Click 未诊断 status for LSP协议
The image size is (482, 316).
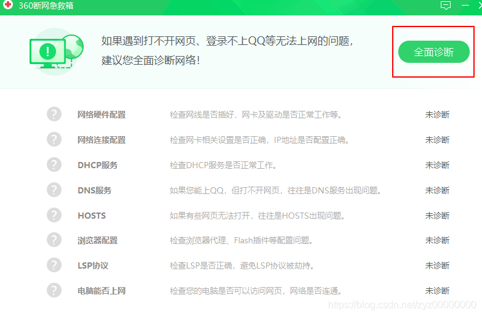point(437,265)
